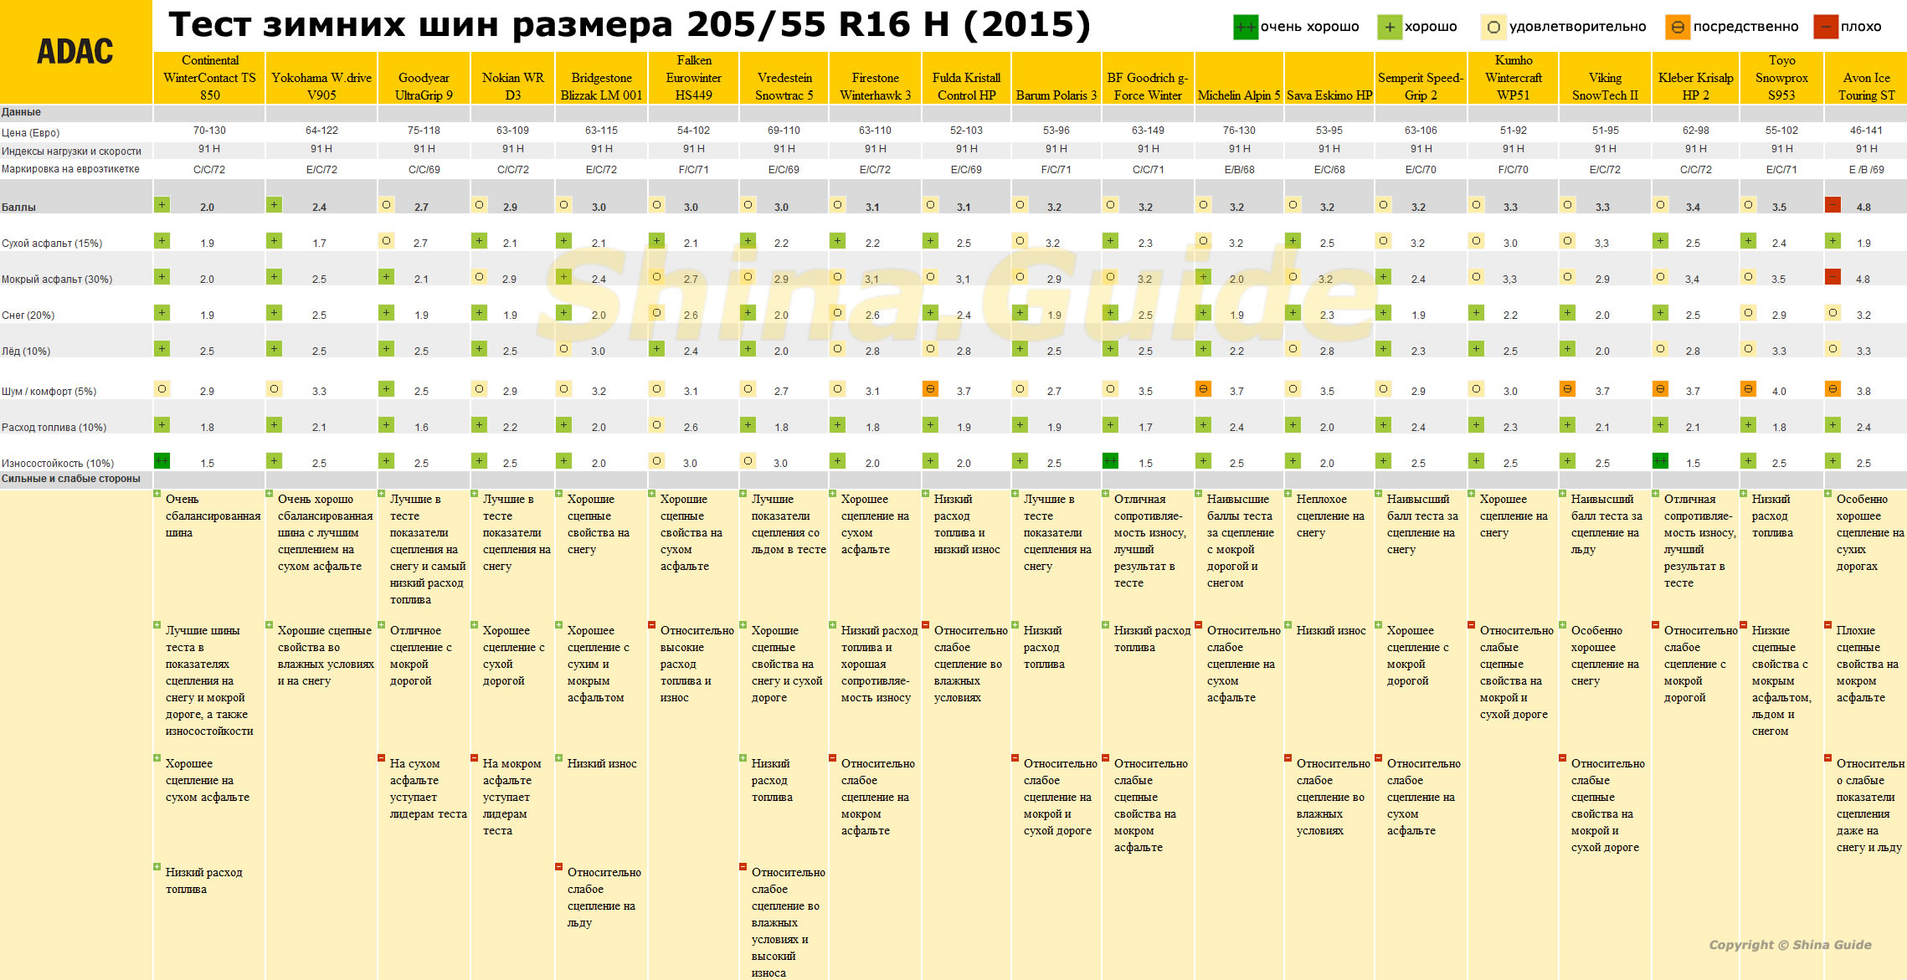The height and width of the screenshot is (980, 1907).
Task: Click the 'Индексы нагрузки и скорости' row label
Action: [x=71, y=151]
